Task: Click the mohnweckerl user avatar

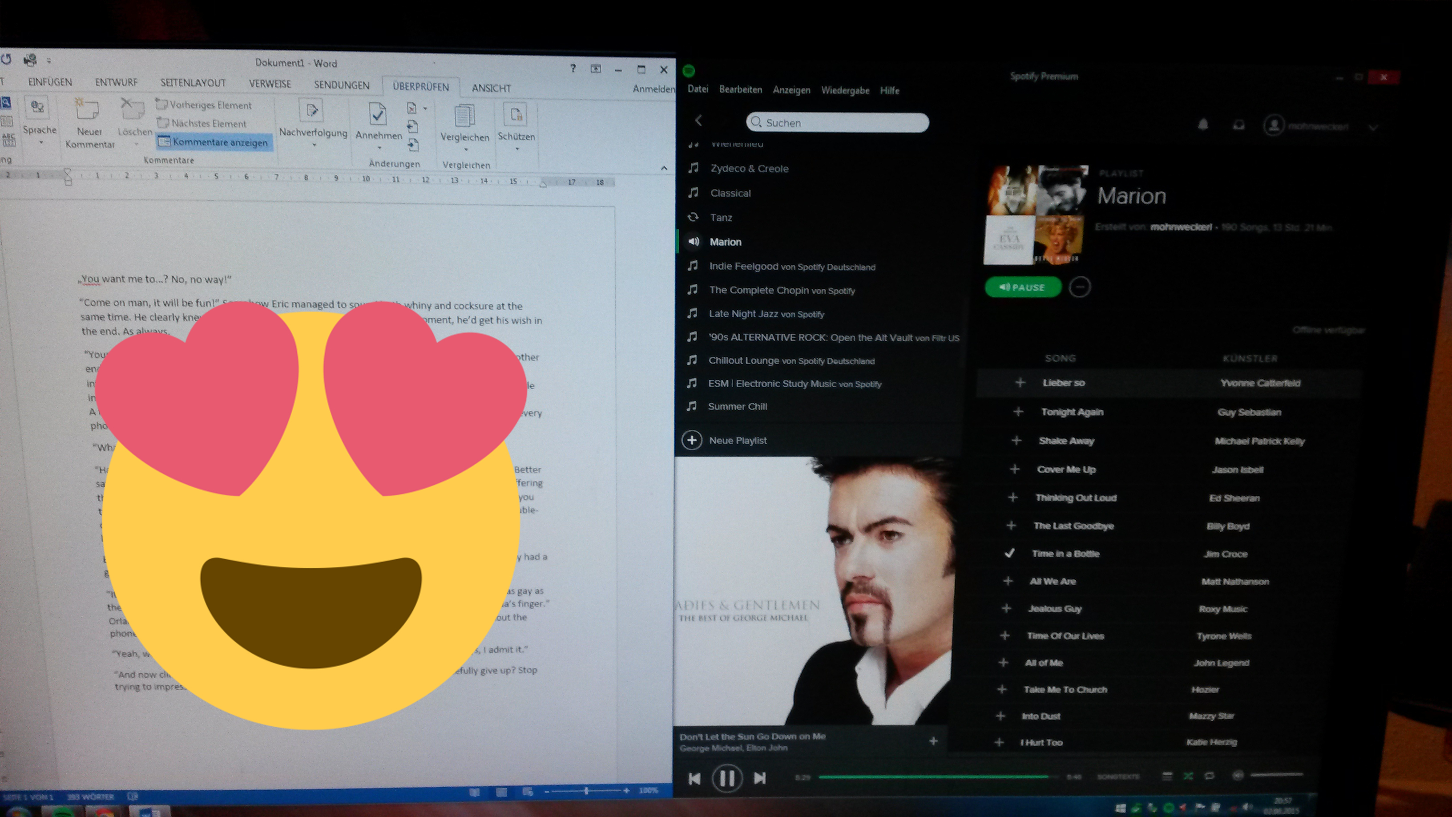Action: click(1274, 125)
